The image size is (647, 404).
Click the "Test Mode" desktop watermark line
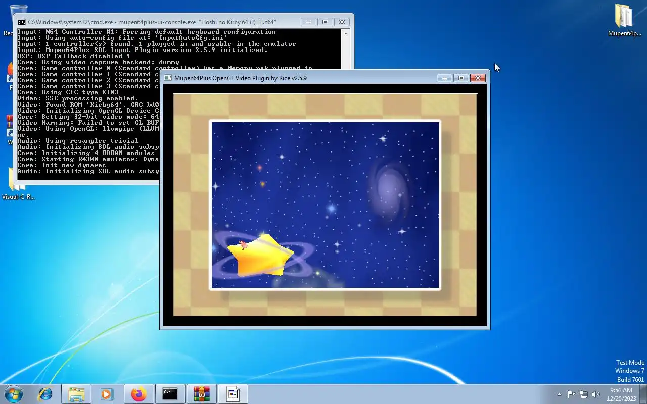click(x=630, y=363)
